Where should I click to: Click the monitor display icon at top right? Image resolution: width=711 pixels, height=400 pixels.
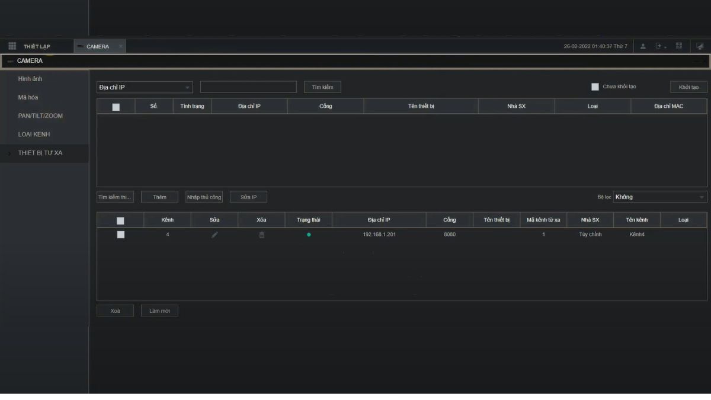click(x=700, y=46)
